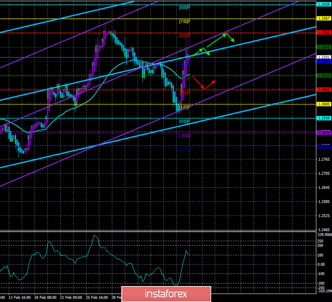Click the red 1.3062 price label

click(x=324, y=89)
